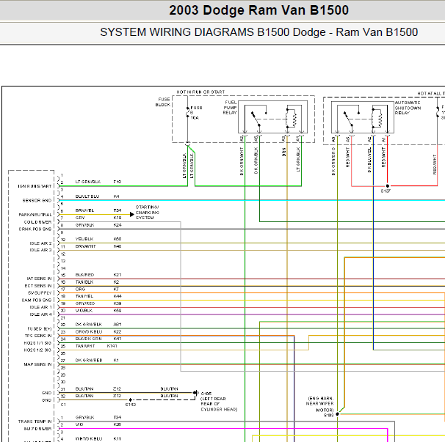
Task: Click the 'K26' circuit code
Action: click(117, 424)
